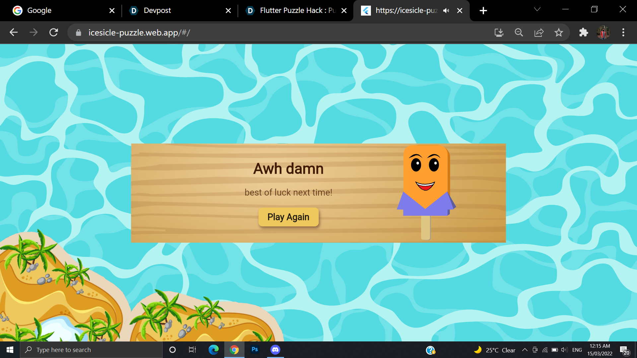This screenshot has height=358, width=637.
Task: Open the Chrome profile avatar
Action: 603,32
